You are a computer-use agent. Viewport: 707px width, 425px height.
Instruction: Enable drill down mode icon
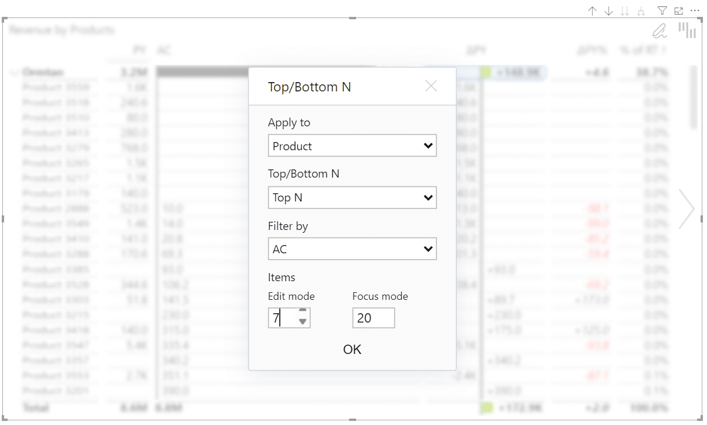608,10
